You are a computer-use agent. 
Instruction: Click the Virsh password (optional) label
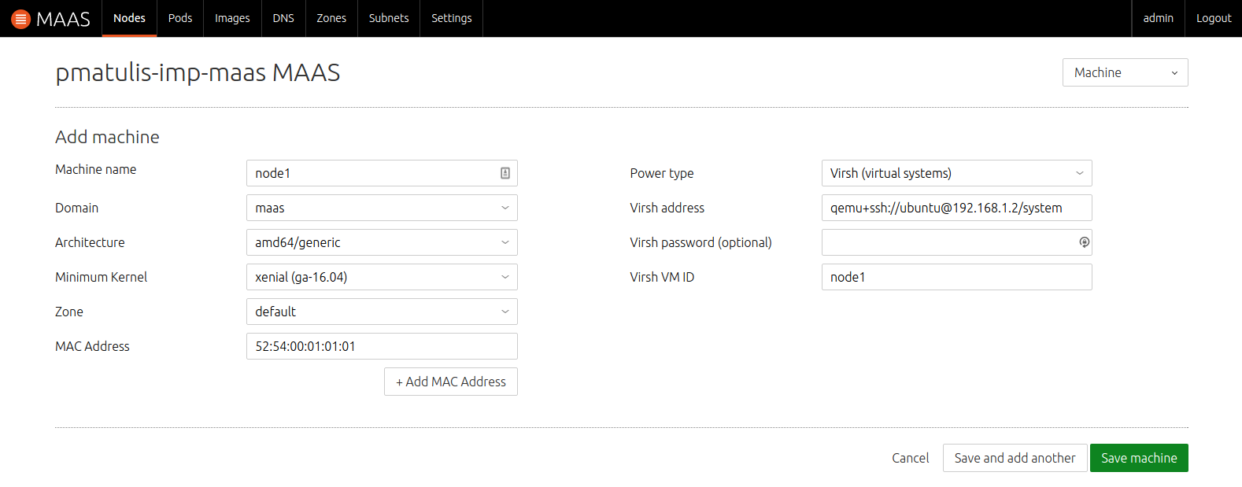click(x=700, y=242)
